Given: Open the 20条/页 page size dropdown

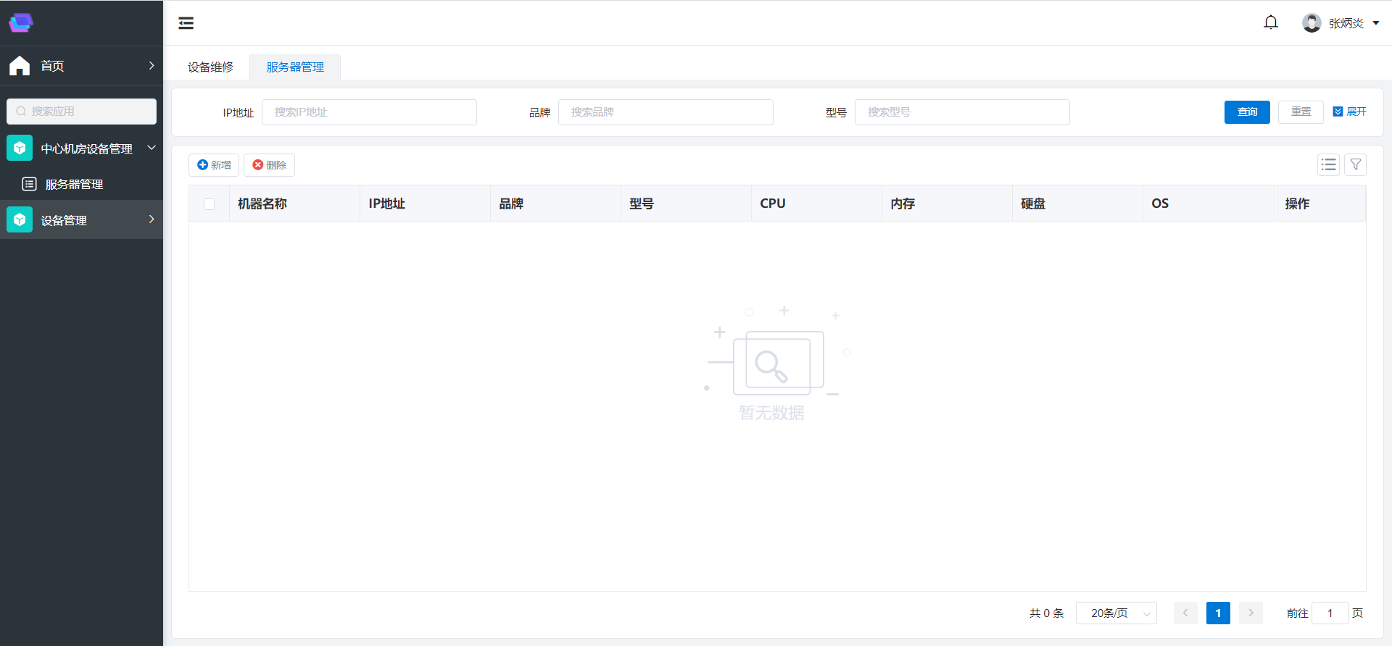Looking at the screenshot, I should click(1116, 613).
